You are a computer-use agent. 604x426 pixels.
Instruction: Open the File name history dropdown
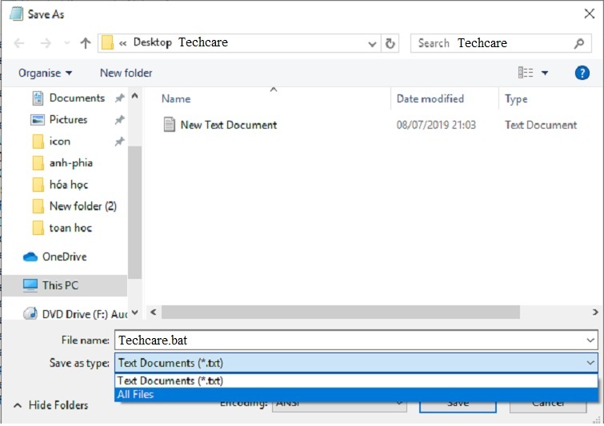(590, 340)
